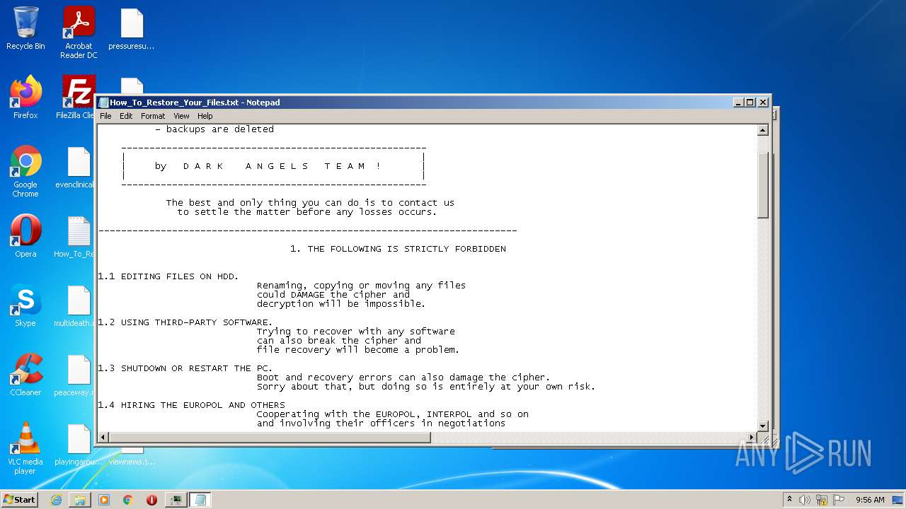Open the pressuresu... file on desktop
This screenshot has width=906, height=509.
[132, 28]
